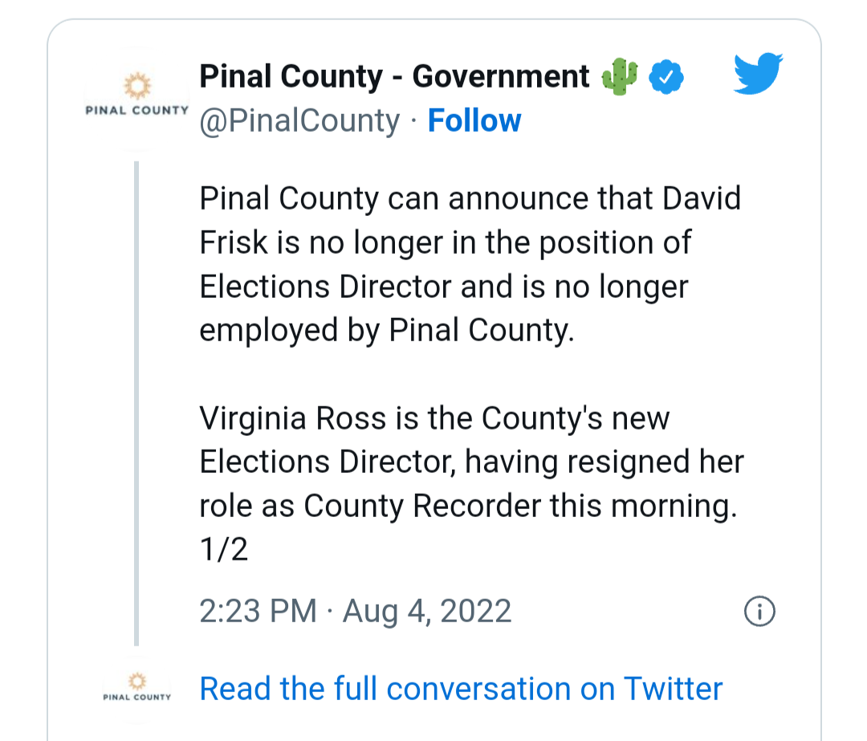Click the blue verified badge
Viewport: 867px width, 741px height.
(x=666, y=77)
